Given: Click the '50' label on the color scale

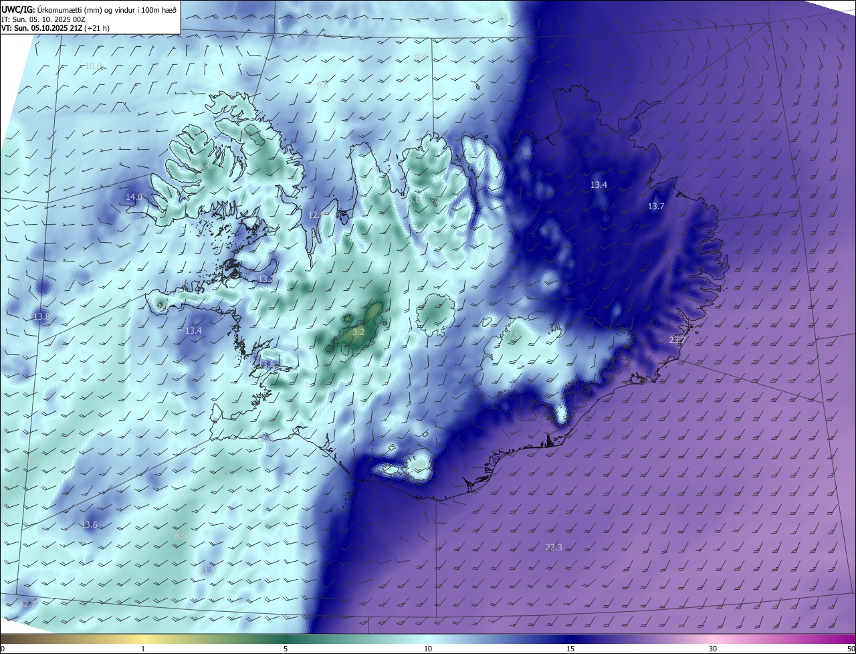Looking at the screenshot, I should tap(851, 649).
